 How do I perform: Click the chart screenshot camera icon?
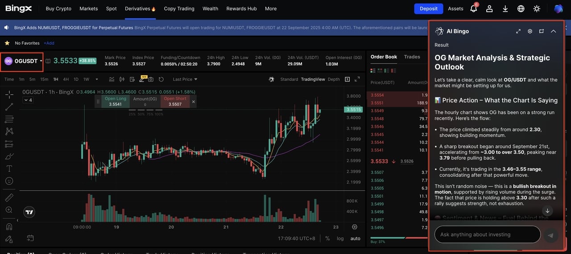(x=151, y=79)
